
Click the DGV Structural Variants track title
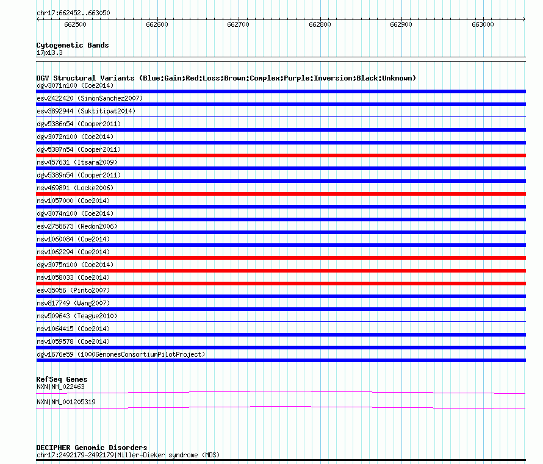pyautogui.click(x=226, y=78)
